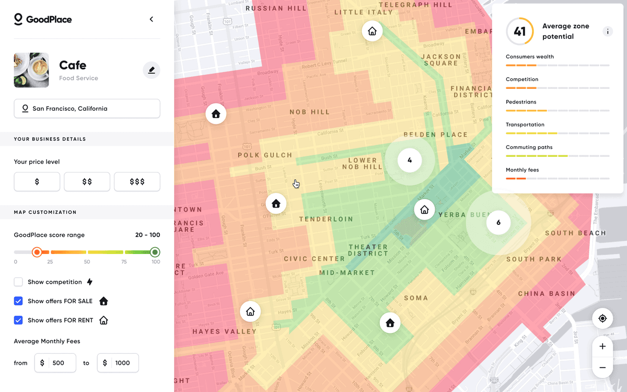This screenshot has height=392, width=627.
Task: Expand the cluster marker labeled 4
Action: [410, 160]
